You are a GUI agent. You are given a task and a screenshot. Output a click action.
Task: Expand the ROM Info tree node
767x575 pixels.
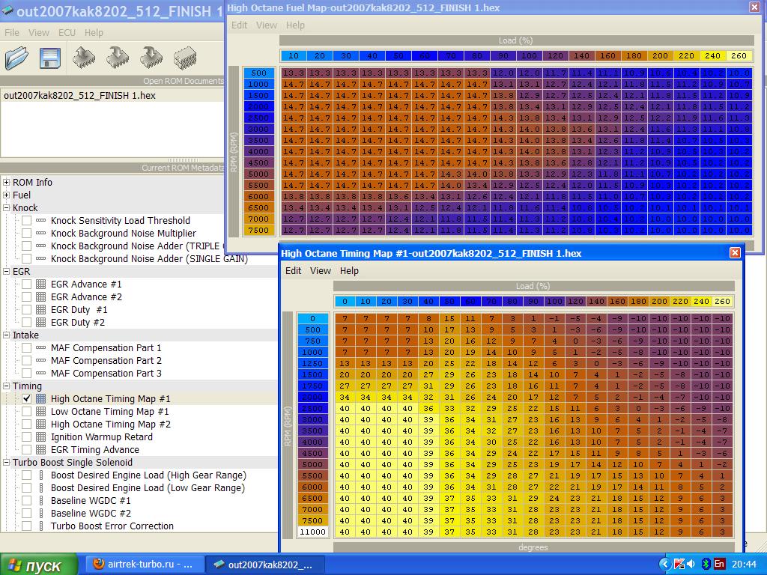coord(7,183)
